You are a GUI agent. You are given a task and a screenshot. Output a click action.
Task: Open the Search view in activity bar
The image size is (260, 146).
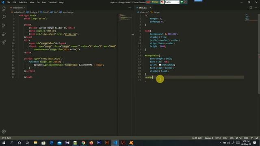(x=4, y=17)
